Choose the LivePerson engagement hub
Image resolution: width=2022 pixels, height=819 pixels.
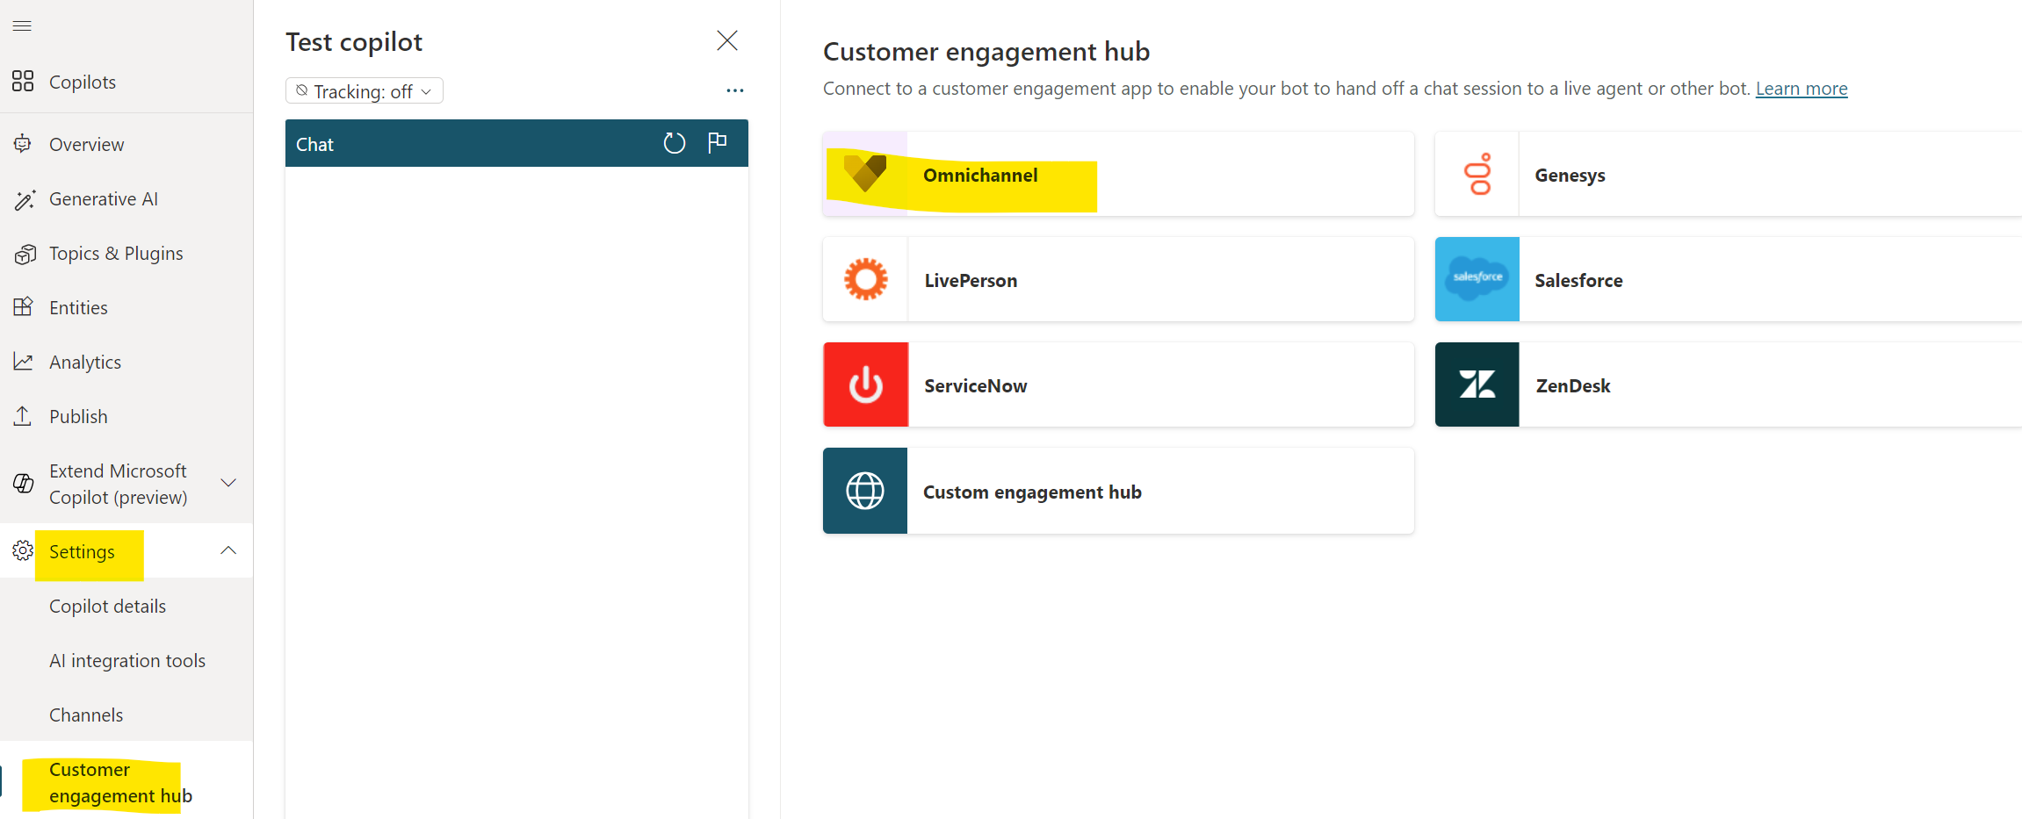[x=1118, y=279]
